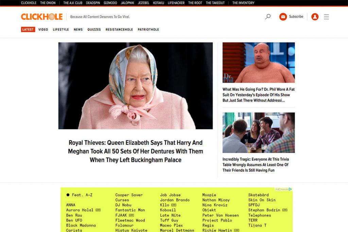Click 'Job Jobse' in the ad

[x=170, y=195]
